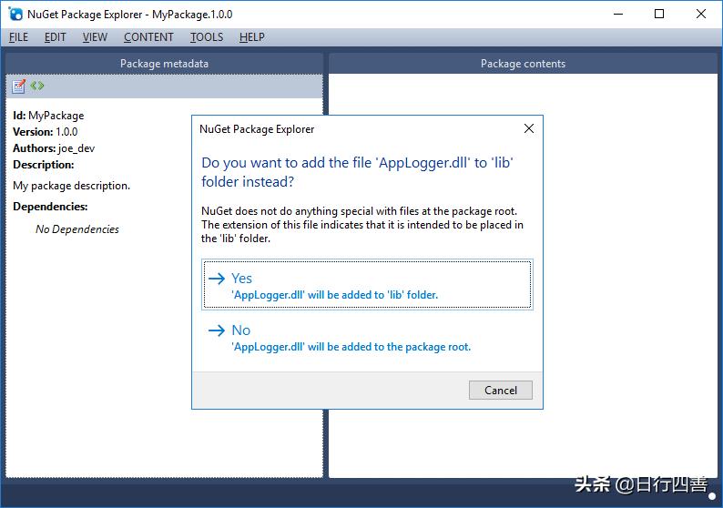The height and width of the screenshot is (508, 723).
Task: Maximize the main application window
Action: click(659, 14)
